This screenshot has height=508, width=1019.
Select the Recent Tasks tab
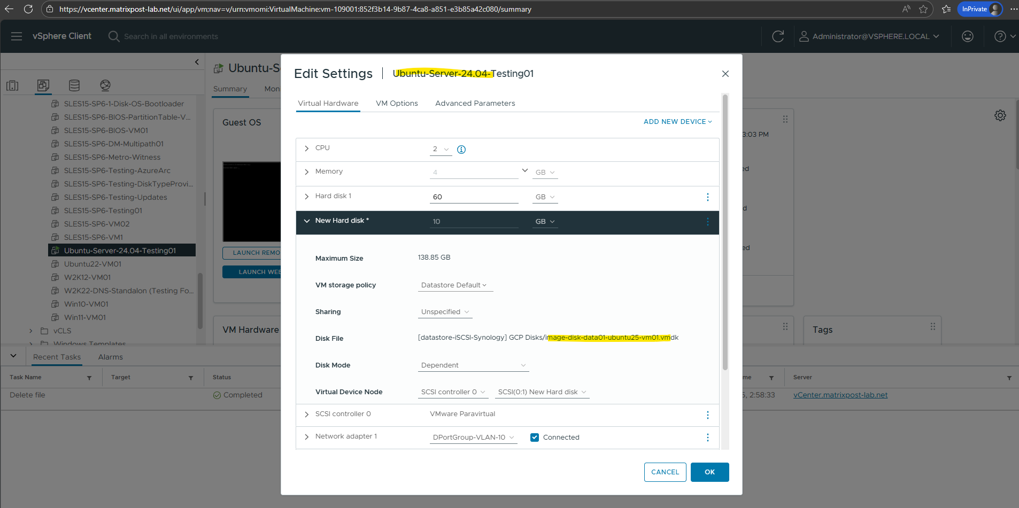coord(57,357)
